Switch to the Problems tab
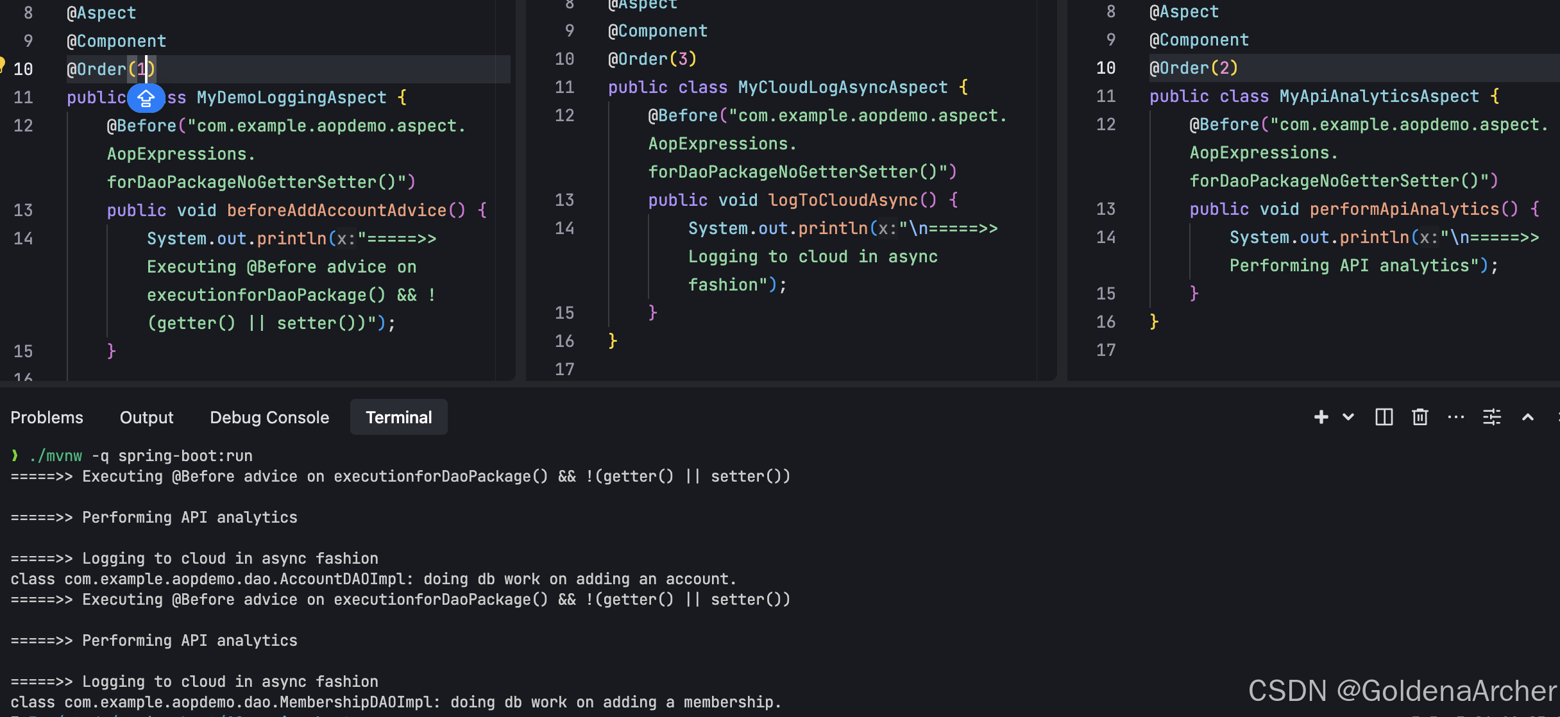 click(x=47, y=418)
